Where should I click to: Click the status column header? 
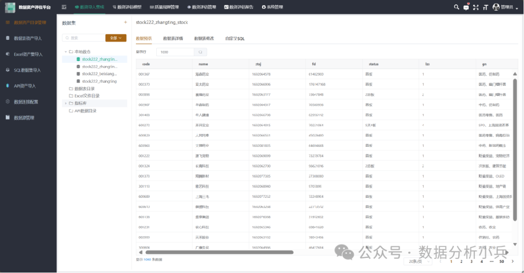point(391,64)
